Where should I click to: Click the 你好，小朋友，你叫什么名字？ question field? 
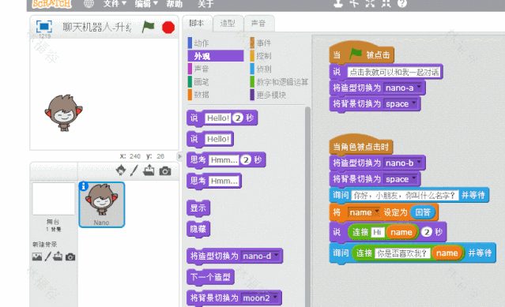click(x=405, y=195)
